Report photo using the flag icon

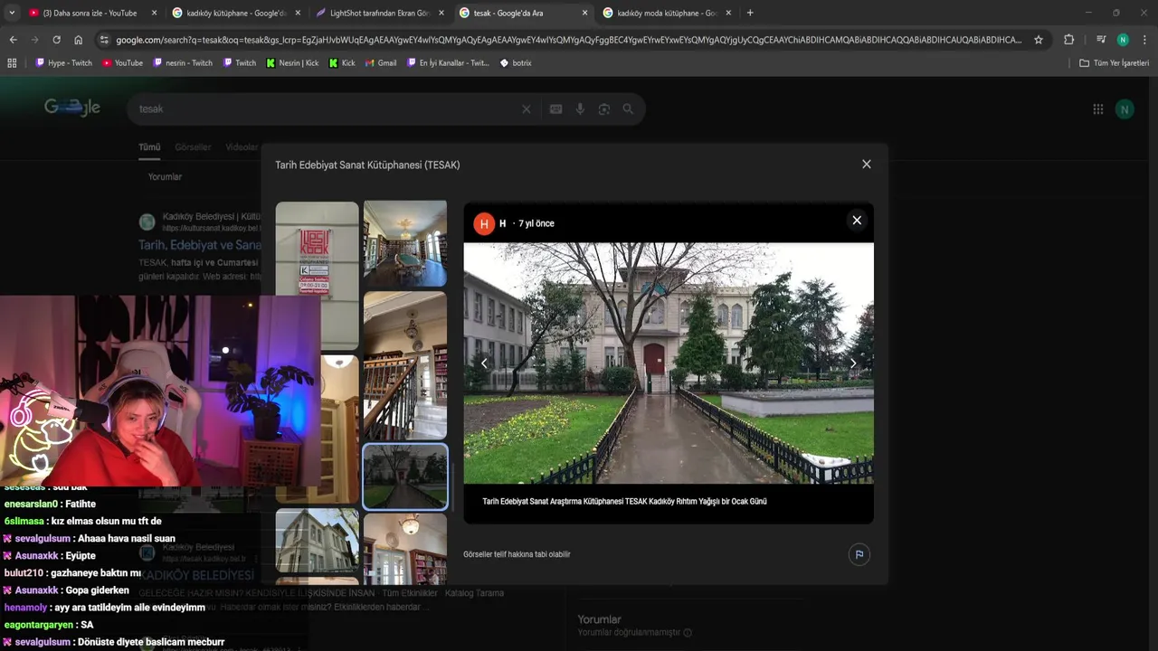859,554
